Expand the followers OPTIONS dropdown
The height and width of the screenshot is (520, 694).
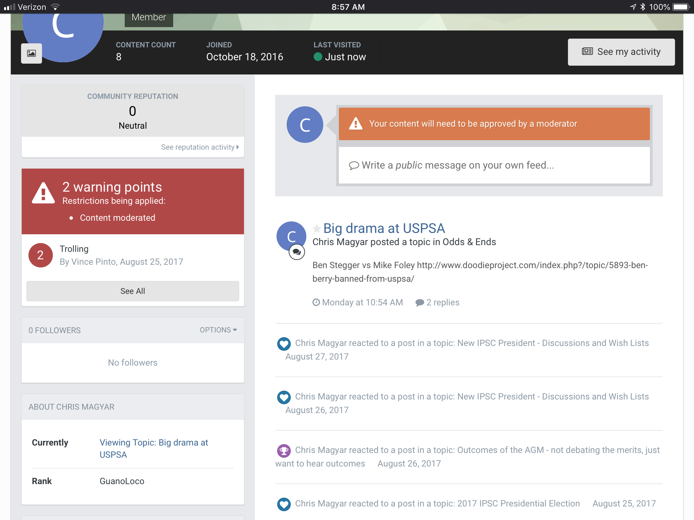(x=218, y=330)
